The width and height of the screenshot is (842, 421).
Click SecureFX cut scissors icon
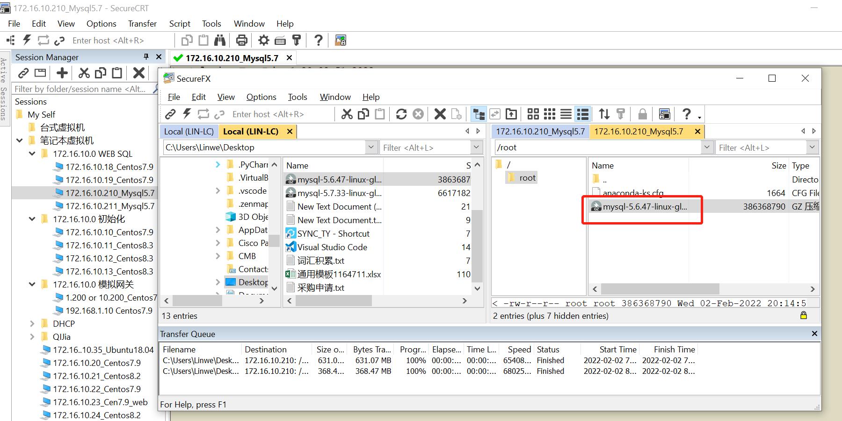pos(347,114)
